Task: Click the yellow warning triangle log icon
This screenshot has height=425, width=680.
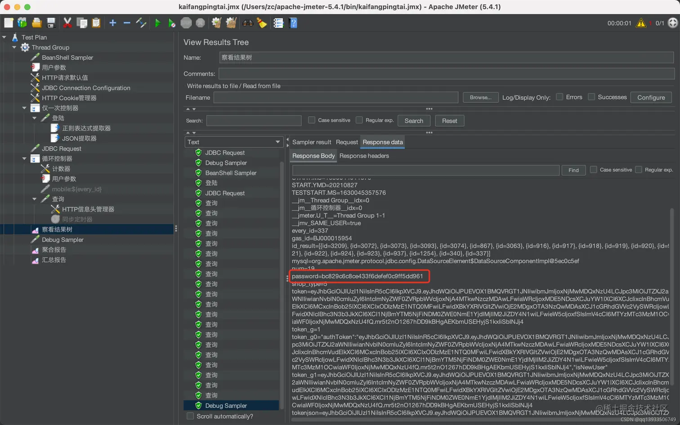Action: pos(641,22)
